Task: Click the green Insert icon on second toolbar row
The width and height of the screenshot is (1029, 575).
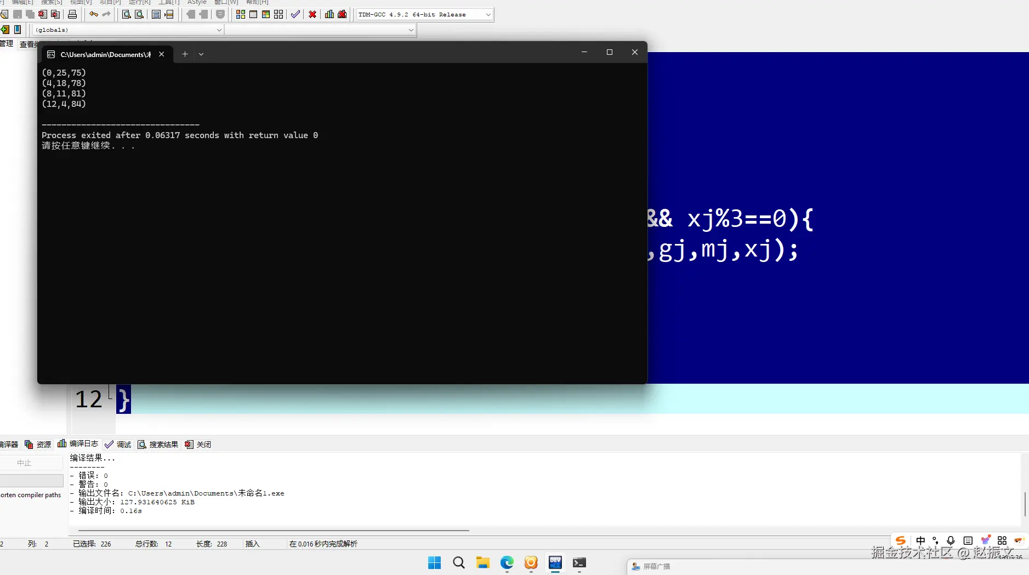Action: (5, 30)
